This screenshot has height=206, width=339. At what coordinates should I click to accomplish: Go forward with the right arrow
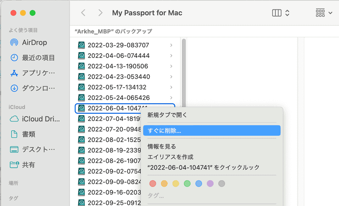(x=100, y=13)
